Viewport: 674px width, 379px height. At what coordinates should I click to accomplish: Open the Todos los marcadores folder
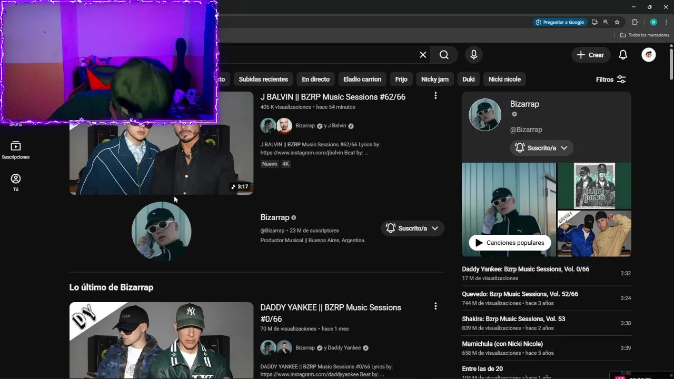click(645, 35)
